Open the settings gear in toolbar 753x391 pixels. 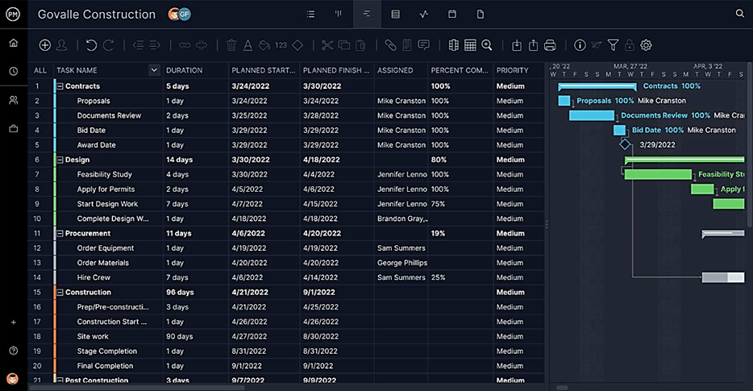click(646, 46)
